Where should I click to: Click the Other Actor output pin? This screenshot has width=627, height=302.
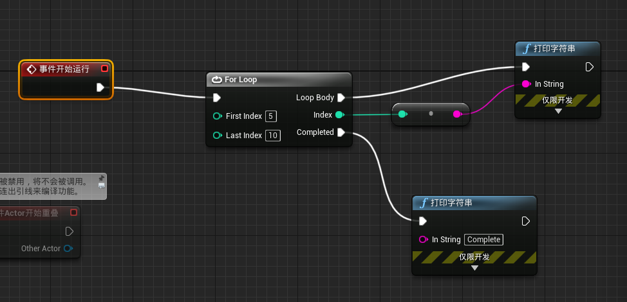coord(68,249)
